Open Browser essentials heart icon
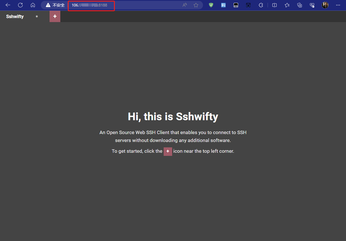Image resolution: width=346 pixels, height=241 pixels. click(312, 5)
